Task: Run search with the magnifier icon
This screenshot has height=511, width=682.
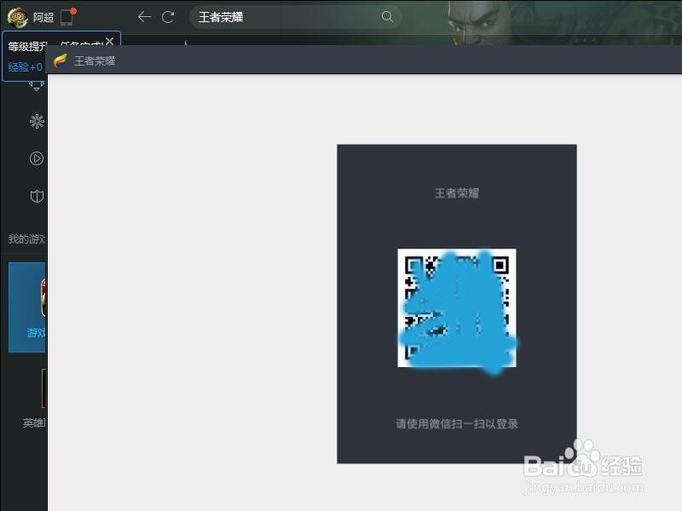Action: pos(387,17)
